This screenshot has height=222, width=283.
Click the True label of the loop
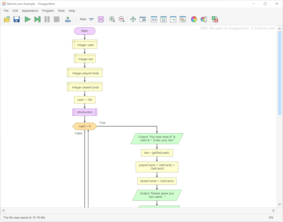point(102,123)
